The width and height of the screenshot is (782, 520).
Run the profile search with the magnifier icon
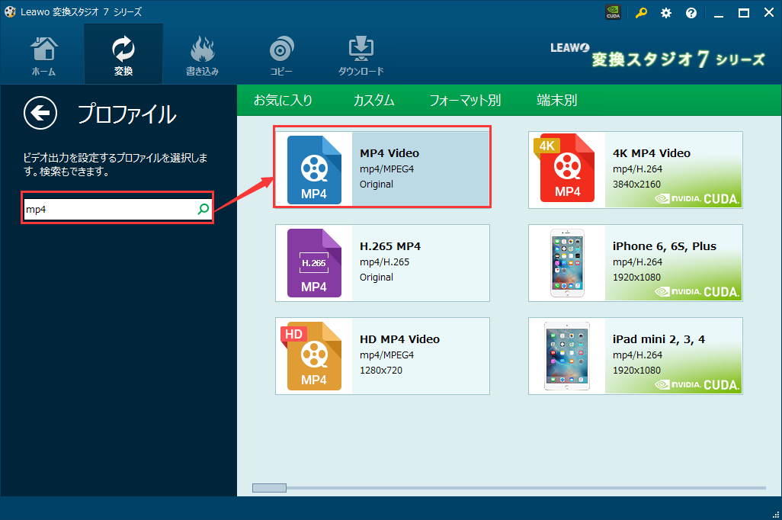coord(203,207)
